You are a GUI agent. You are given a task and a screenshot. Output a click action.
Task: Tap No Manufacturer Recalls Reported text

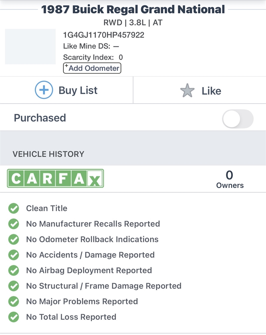93,224
